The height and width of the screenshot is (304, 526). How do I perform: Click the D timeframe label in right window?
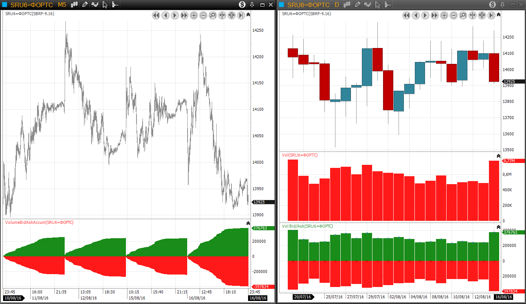pyautogui.click(x=337, y=5)
